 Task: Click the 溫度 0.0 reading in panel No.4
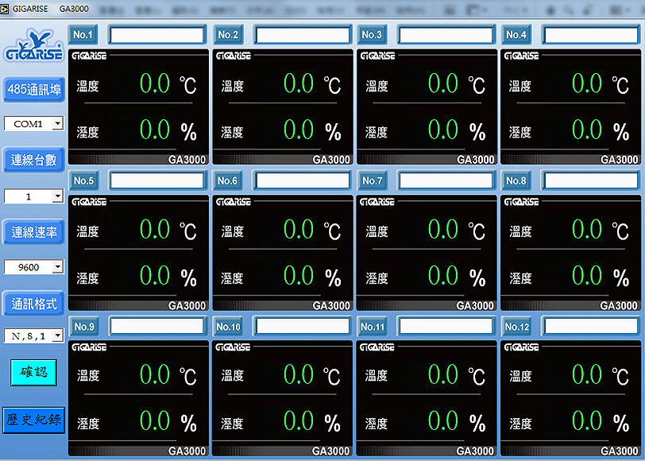587,83
